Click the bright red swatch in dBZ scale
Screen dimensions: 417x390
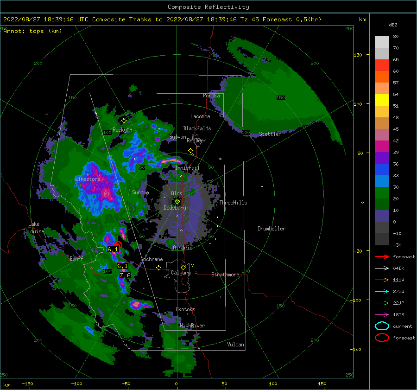tap(382, 65)
